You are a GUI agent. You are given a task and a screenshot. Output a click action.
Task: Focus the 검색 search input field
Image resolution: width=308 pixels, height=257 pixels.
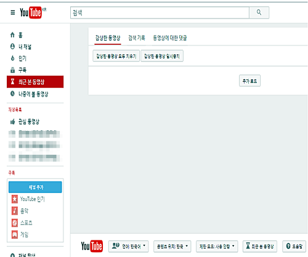point(160,12)
